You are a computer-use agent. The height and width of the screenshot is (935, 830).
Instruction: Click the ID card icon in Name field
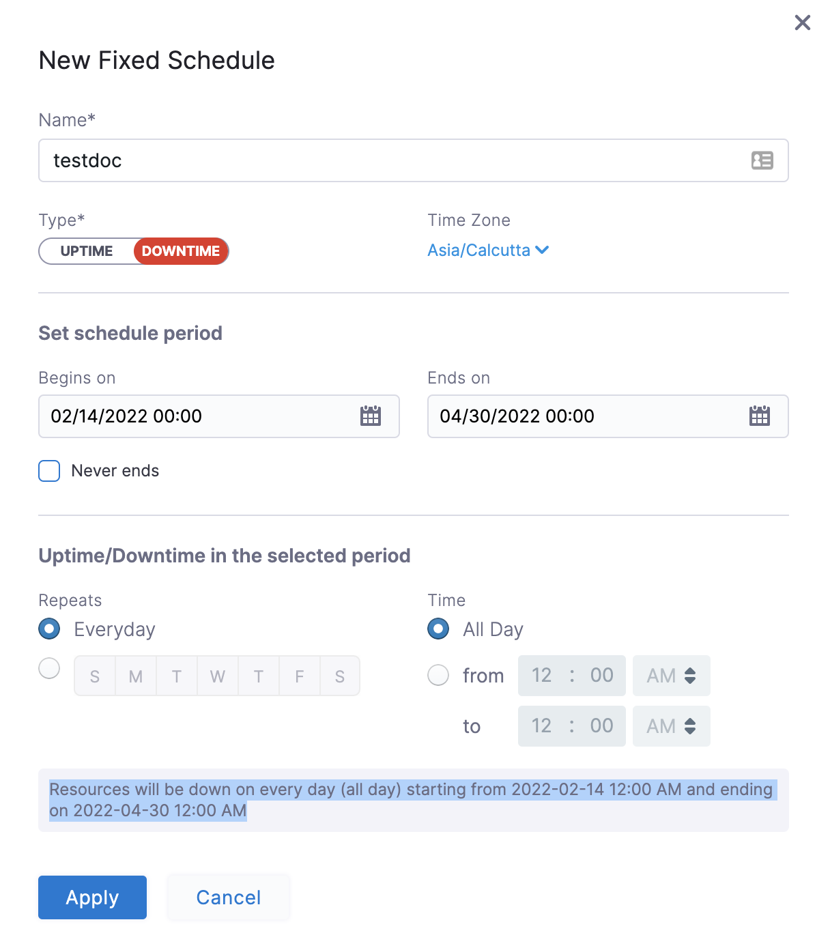[762, 160]
